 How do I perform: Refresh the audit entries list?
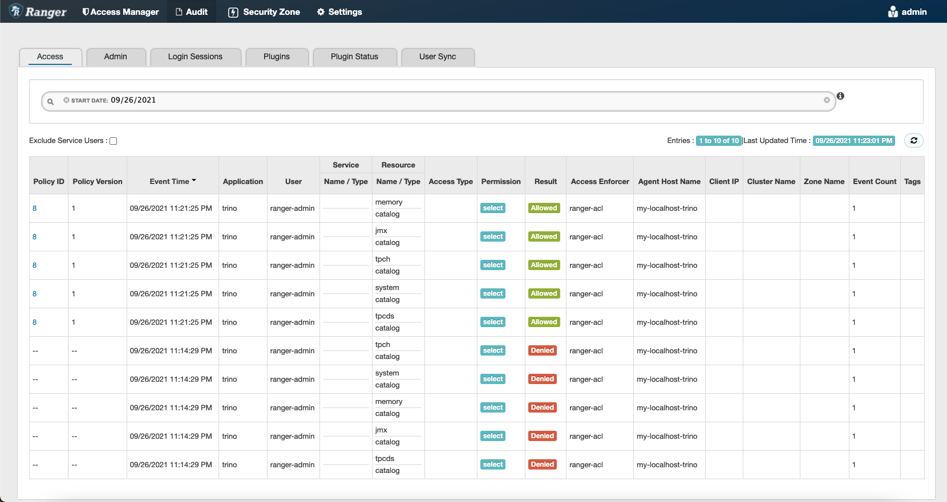pos(913,141)
